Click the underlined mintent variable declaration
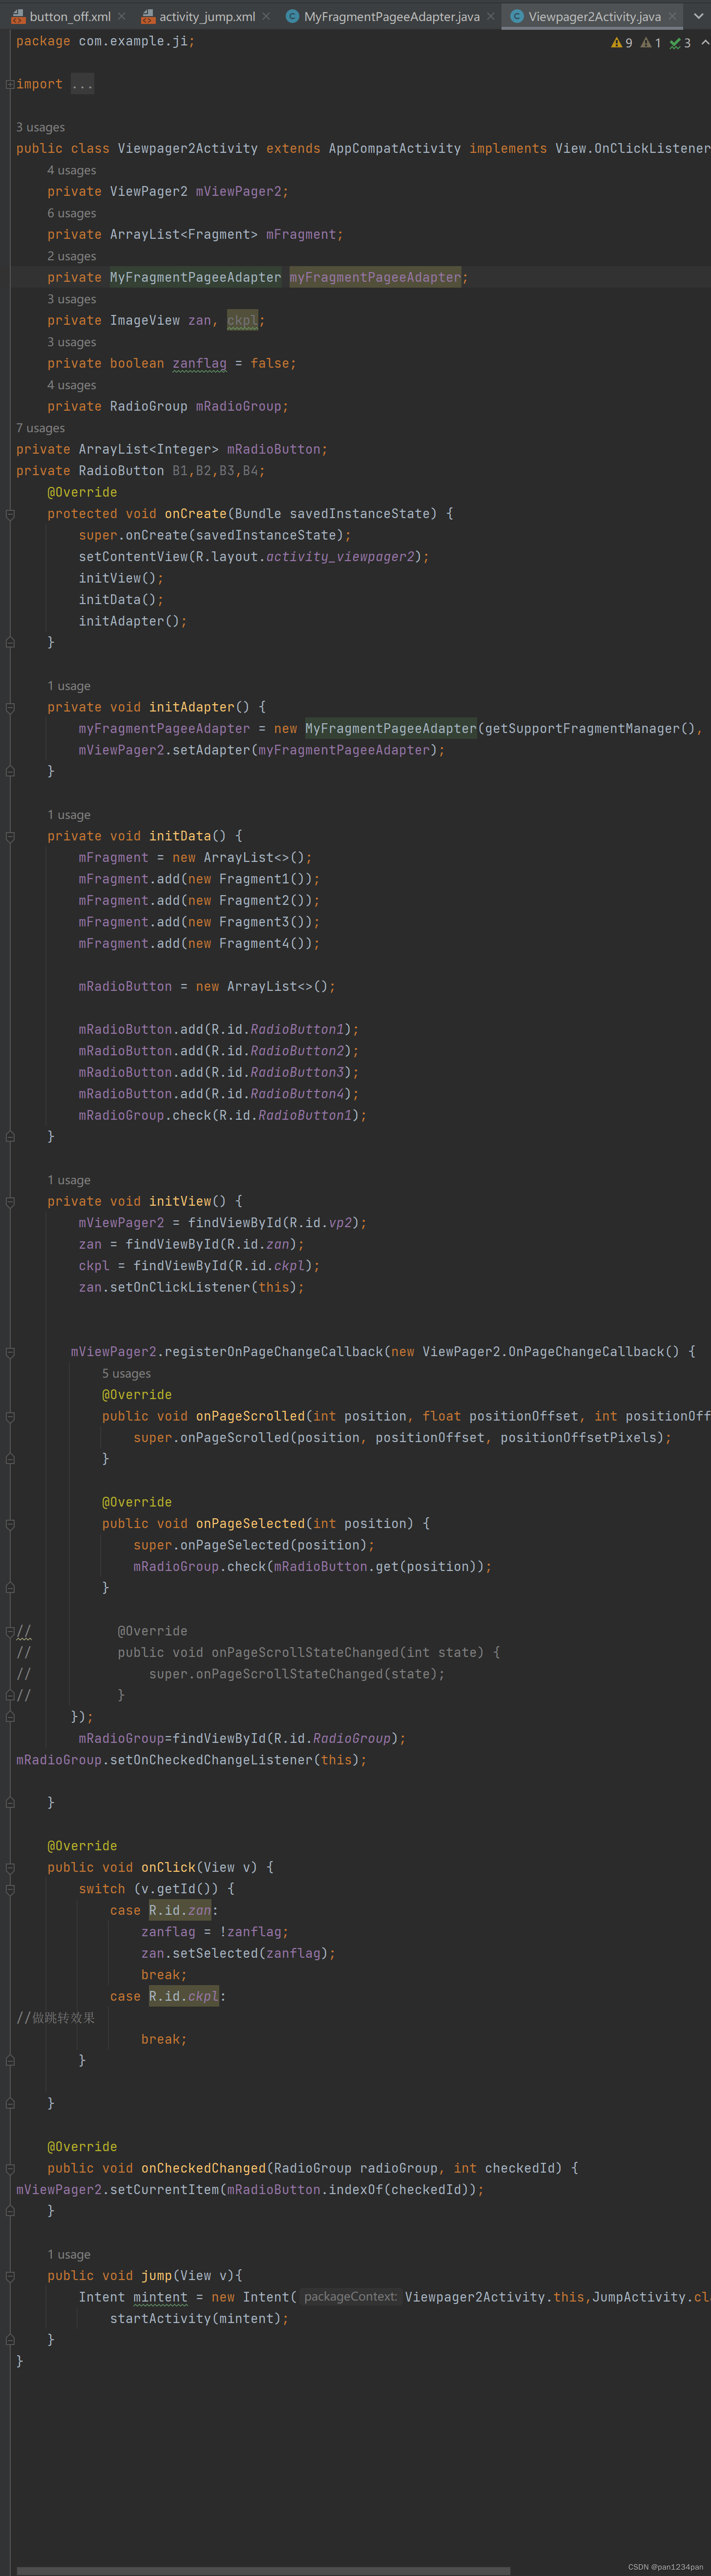This screenshot has height=2576, width=711. point(160,2297)
